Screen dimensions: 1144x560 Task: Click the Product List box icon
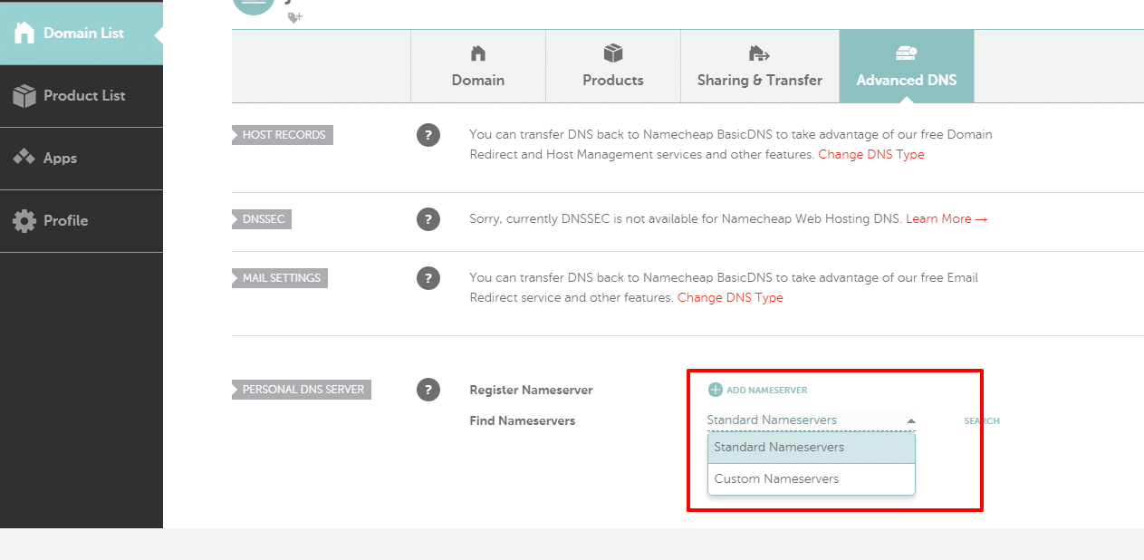24,95
